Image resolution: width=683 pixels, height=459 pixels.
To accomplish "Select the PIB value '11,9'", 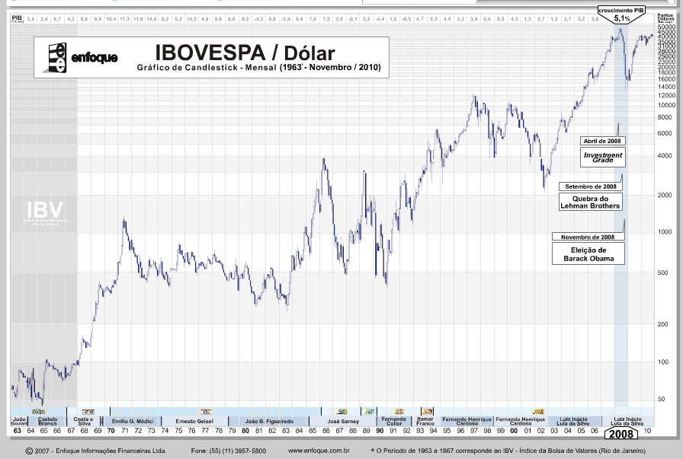I will pyautogui.click(x=138, y=19).
